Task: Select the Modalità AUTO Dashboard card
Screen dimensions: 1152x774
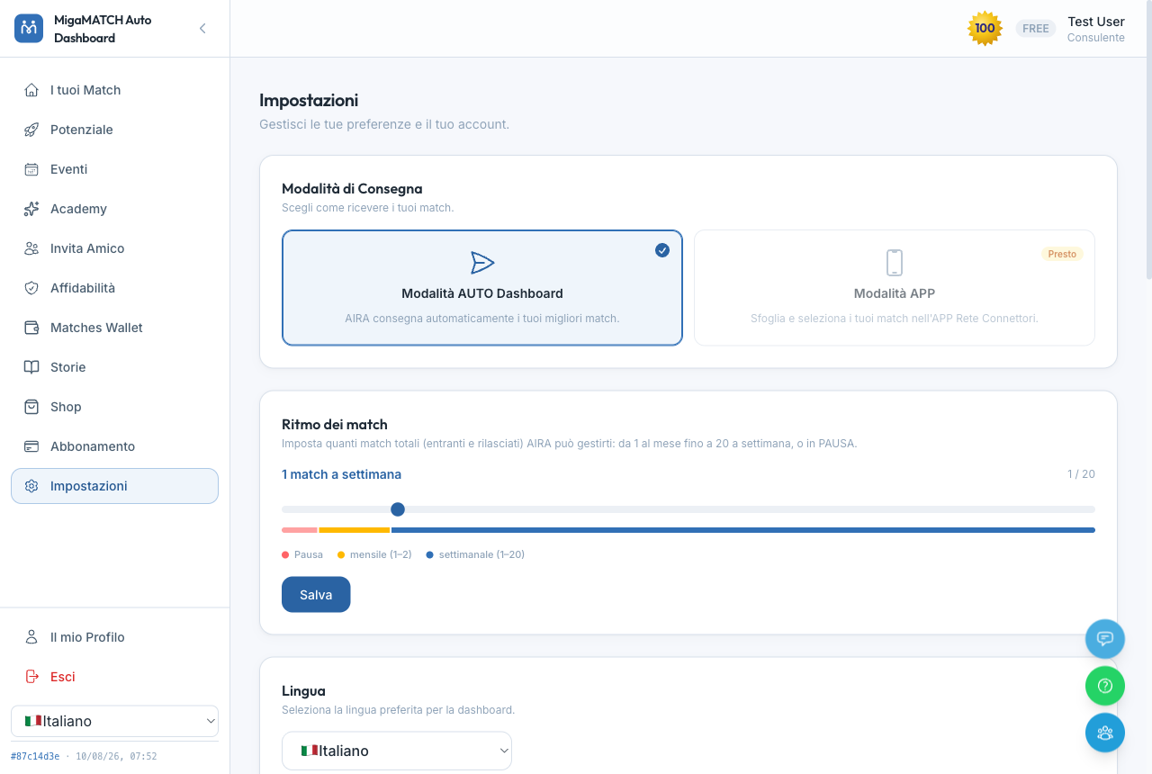Action: [482, 288]
